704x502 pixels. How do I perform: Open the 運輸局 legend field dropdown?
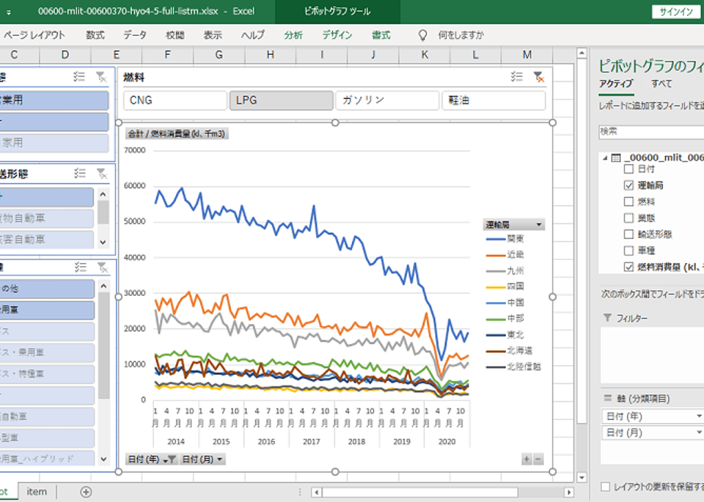[539, 224]
